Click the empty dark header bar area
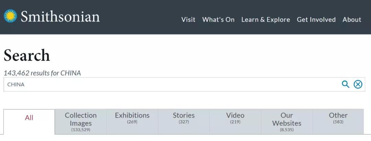Image resolution: width=371 pixels, height=141 pixels. (137, 17)
